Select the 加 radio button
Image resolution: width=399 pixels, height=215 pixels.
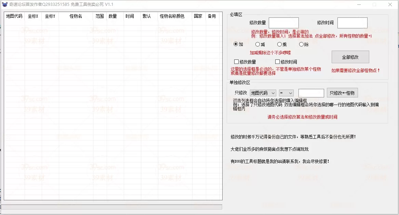coord(236,44)
